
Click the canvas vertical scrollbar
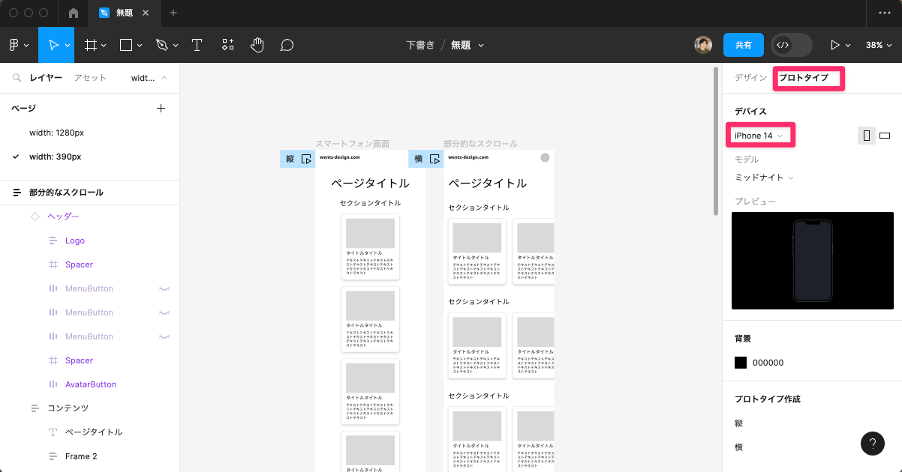[716, 141]
